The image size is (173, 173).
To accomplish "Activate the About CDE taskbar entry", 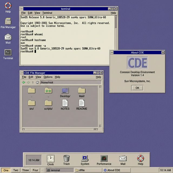I will (x=117, y=170).
